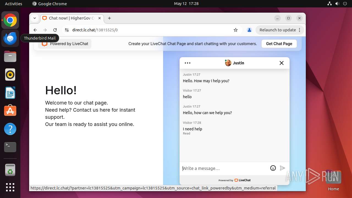Open Rhythmbox from the dock
Screen dimensions: 352x198
tap(10, 75)
